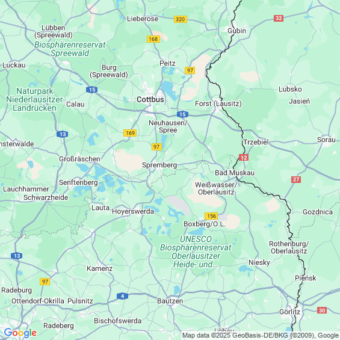Click the red 30 road shield
Screen dimensions: 340x340
[x=322, y=311]
